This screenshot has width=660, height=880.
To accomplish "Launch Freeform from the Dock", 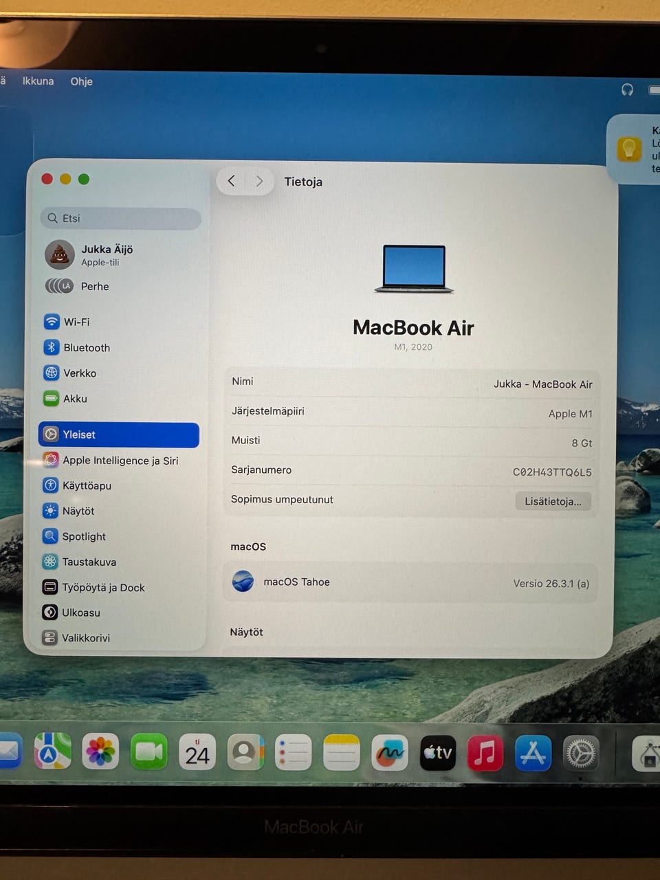I will click(389, 753).
